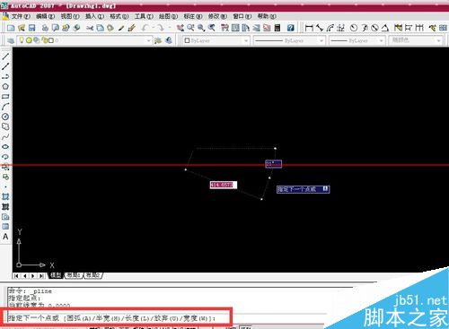Undo the last action
Screen dimensions: 449x329
[145, 28]
